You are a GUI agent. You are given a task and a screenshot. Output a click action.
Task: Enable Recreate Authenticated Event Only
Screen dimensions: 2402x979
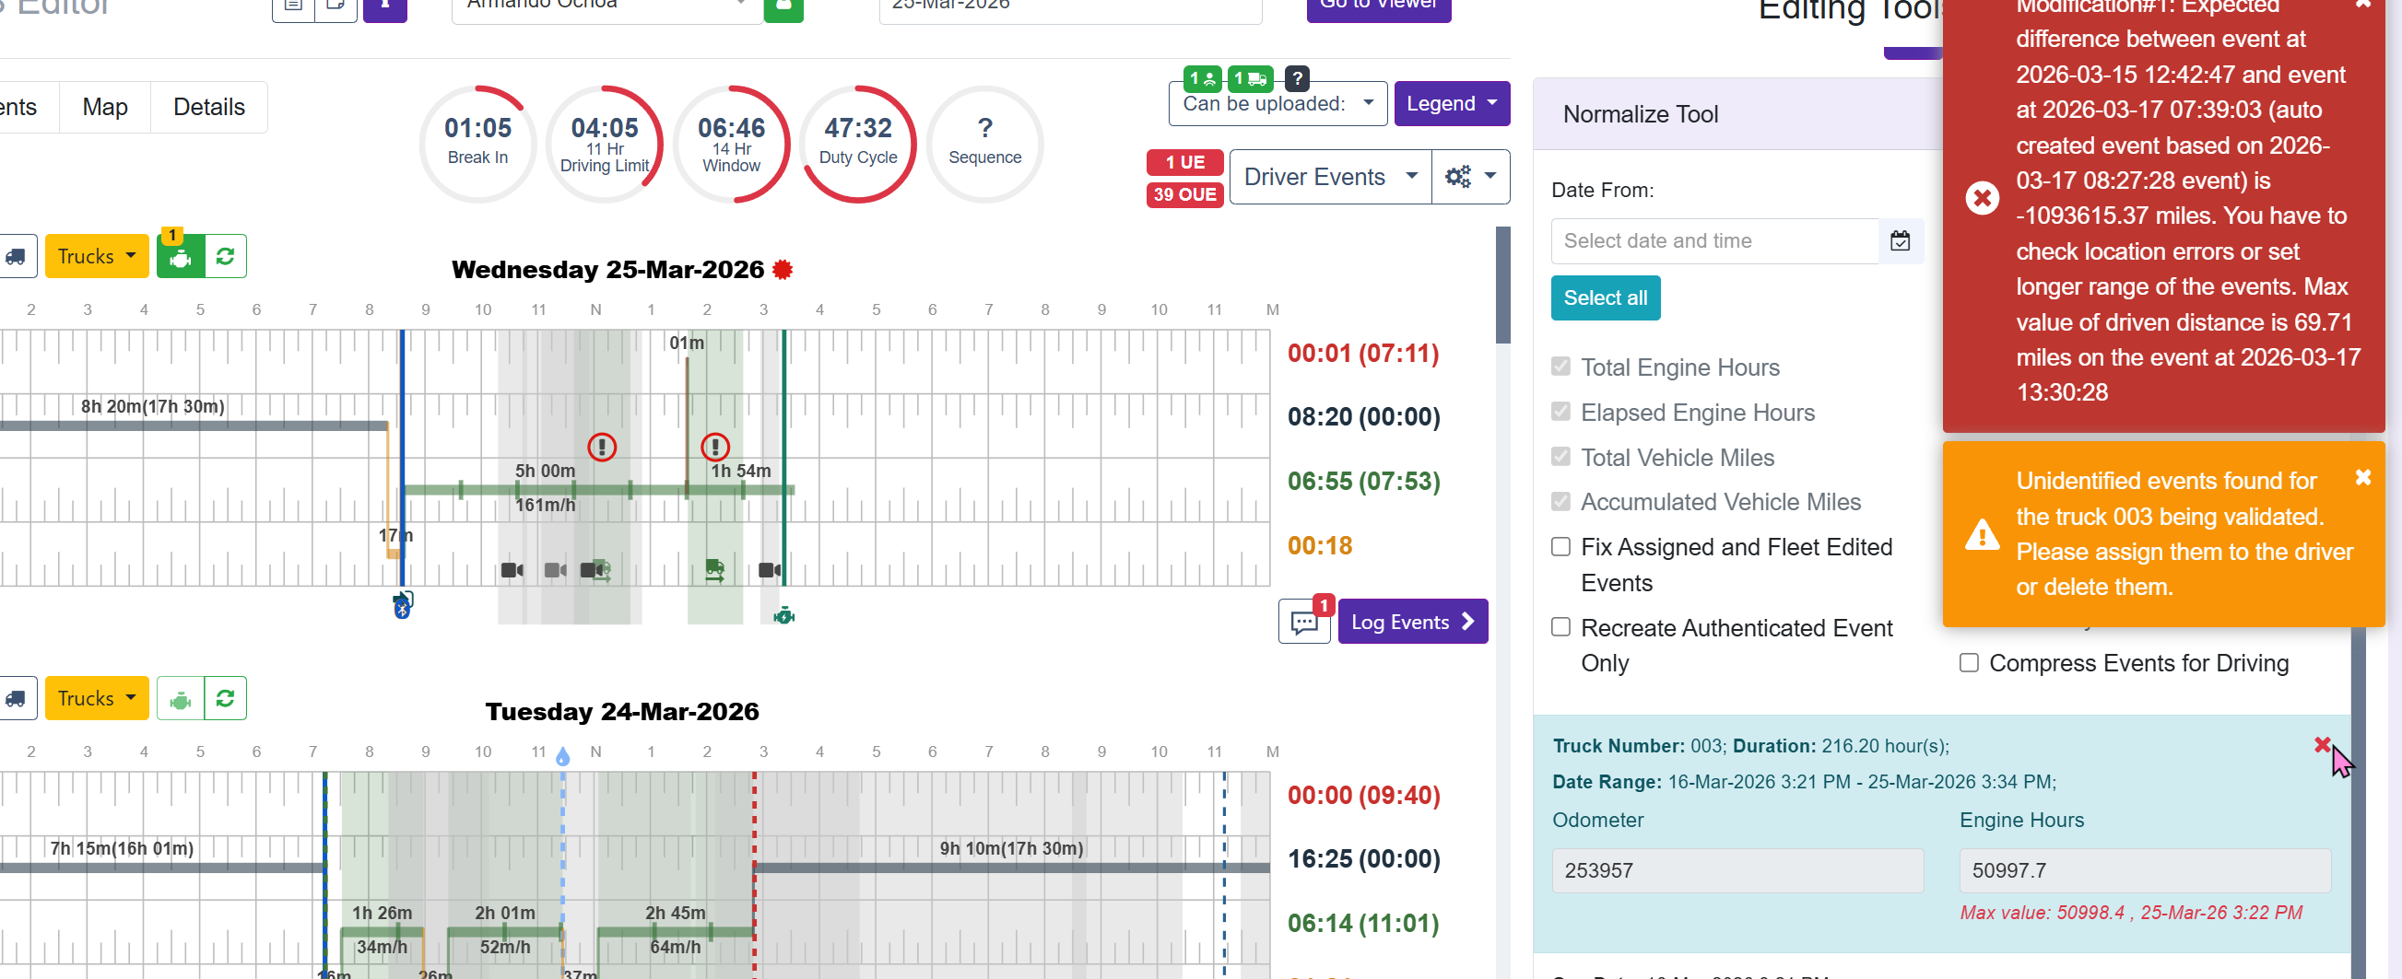point(1560,627)
